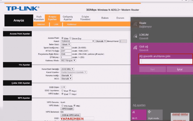
Task: Click OOB ile WPS'i sıfırla button
Action: 71,115
